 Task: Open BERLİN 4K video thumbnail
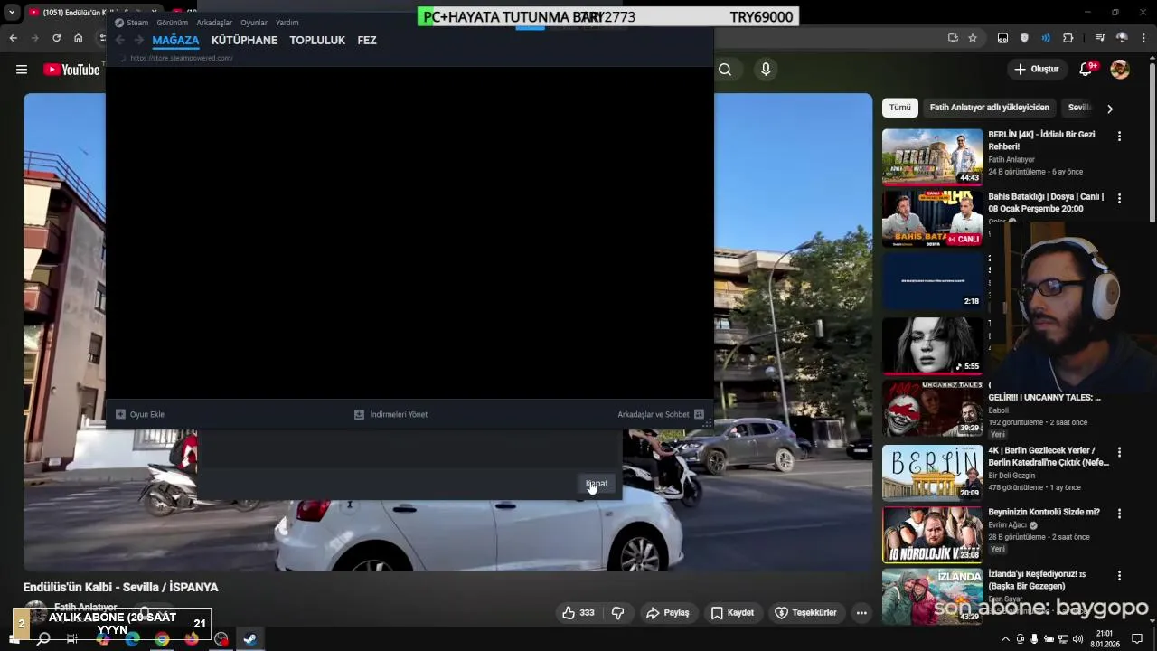click(x=933, y=156)
